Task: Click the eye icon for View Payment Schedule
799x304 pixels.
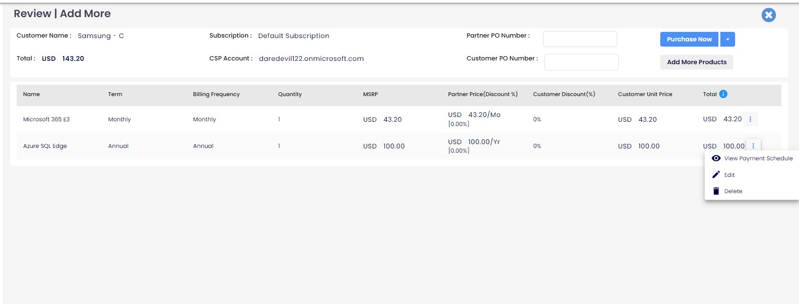Action: [716, 158]
